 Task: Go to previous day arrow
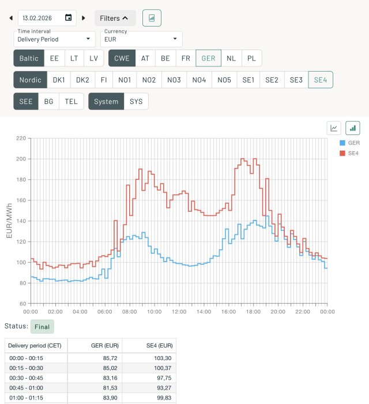point(11,18)
